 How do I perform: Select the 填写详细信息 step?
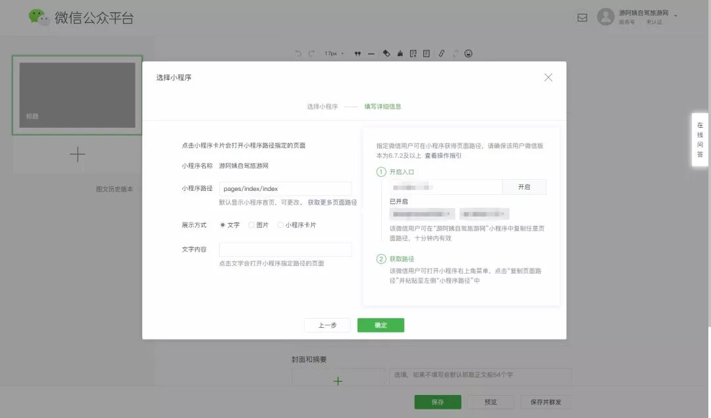(382, 107)
